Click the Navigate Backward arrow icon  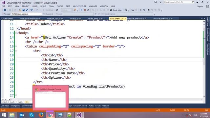(5, 10)
